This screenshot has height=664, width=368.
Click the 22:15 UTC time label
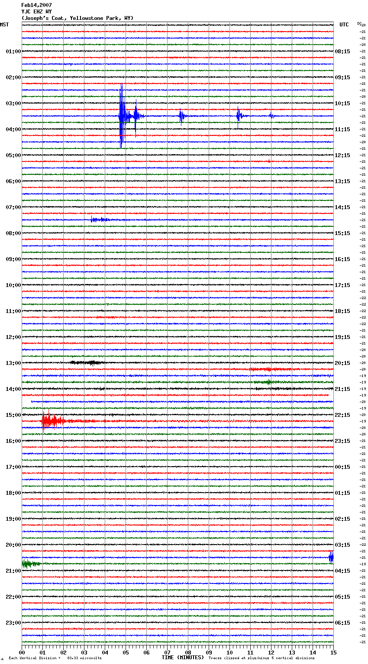(342, 415)
